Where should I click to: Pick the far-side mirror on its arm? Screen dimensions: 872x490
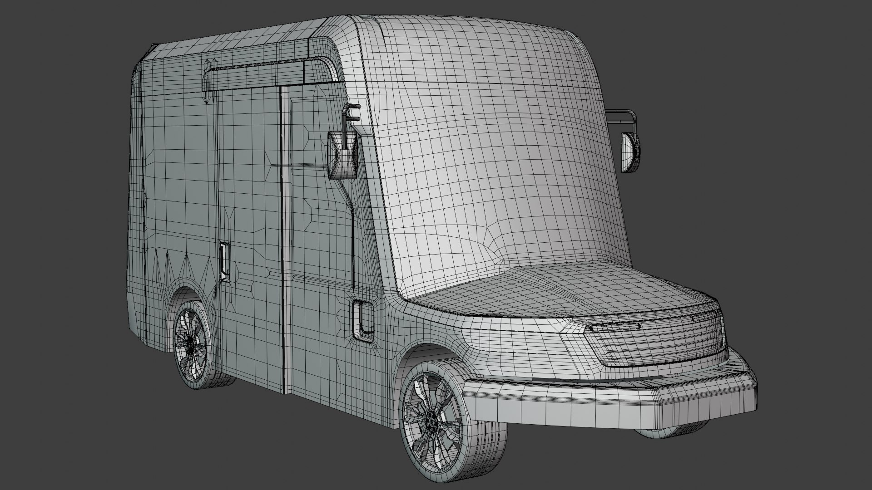(630, 152)
